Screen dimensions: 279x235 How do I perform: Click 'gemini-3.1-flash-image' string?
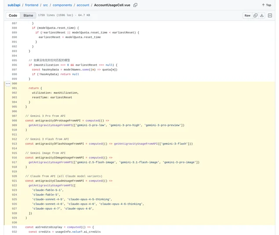(139, 162)
